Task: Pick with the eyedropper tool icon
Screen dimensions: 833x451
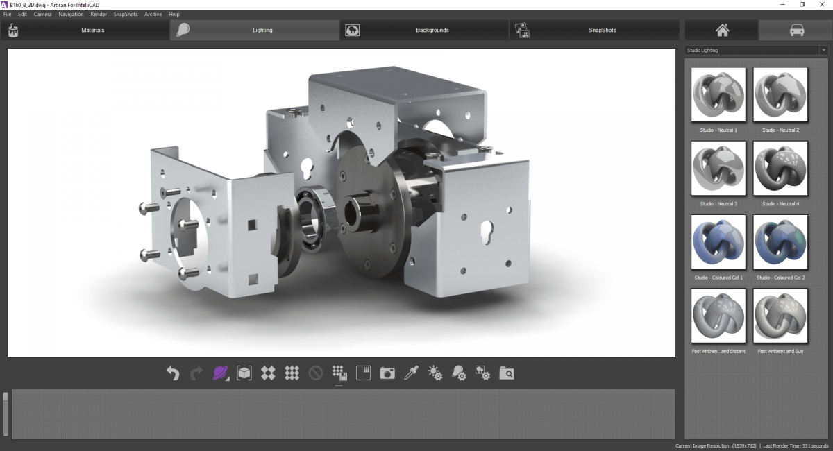Action: click(411, 373)
